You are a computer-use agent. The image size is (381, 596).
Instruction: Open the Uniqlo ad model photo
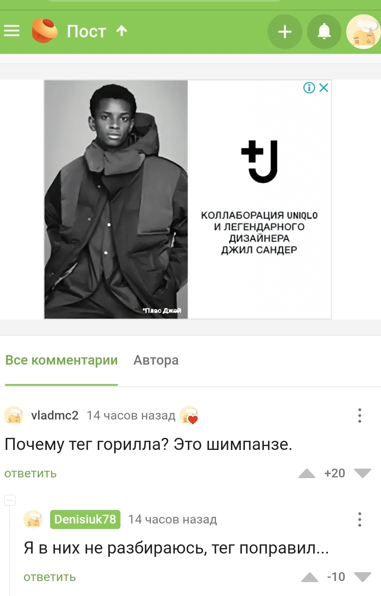[116, 200]
